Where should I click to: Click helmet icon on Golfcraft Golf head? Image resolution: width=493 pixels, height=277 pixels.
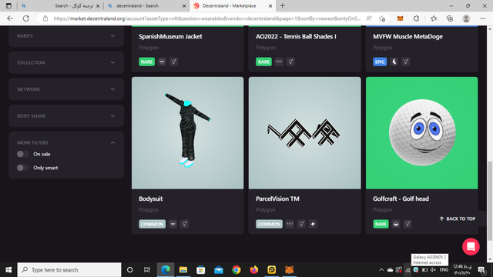point(396,224)
